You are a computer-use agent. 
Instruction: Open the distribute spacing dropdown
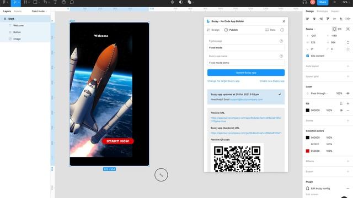348,19
